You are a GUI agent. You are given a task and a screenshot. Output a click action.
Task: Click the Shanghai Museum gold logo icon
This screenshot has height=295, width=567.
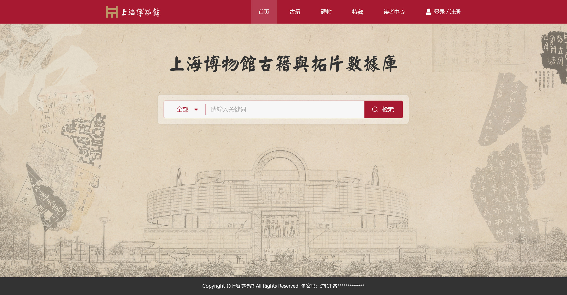pyautogui.click(x=112, y=12)
